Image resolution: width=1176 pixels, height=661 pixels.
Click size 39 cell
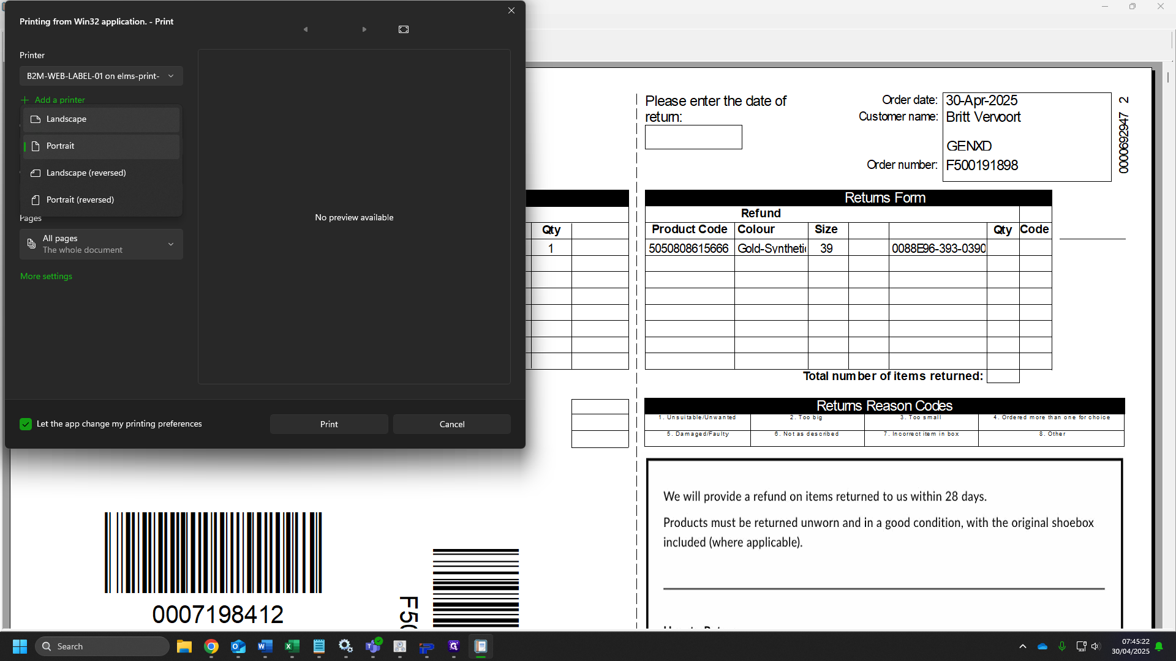[x=827, y=248]
